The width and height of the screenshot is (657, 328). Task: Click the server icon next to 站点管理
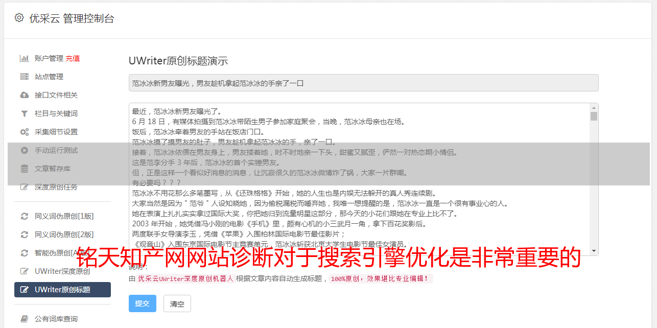tap(25, 77)
